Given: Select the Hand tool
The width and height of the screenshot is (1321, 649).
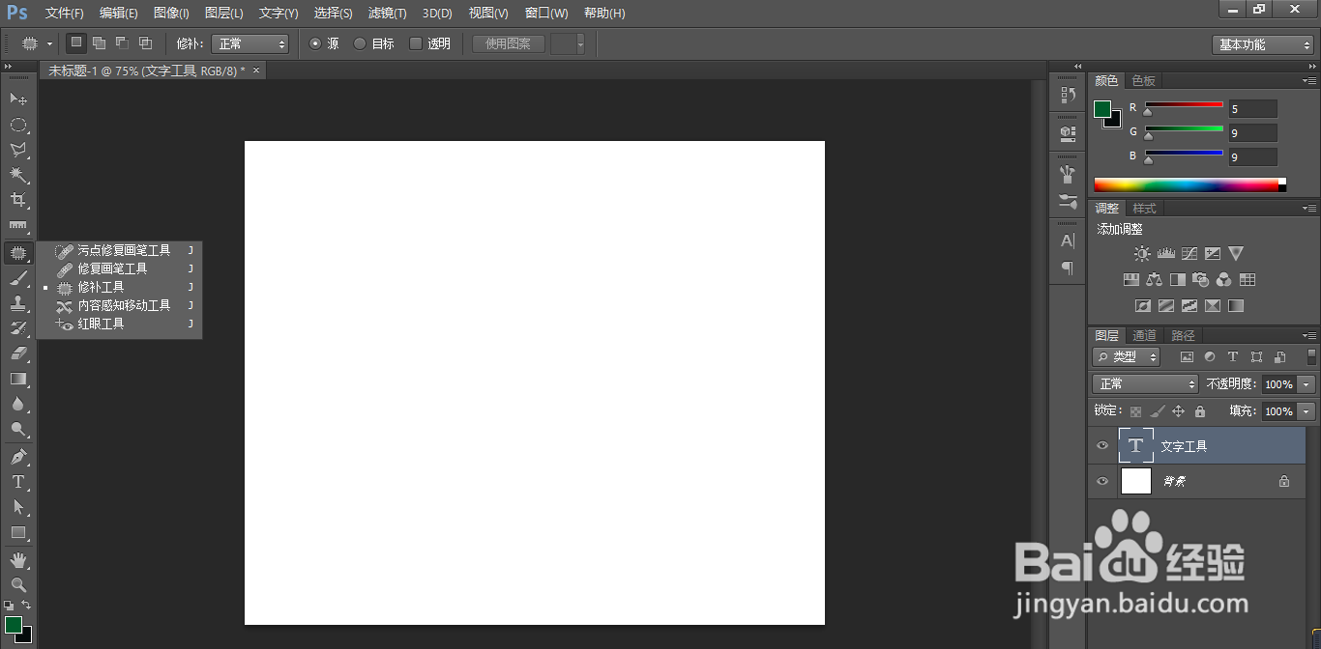Looking at the screenshot, I should [18, 560].
